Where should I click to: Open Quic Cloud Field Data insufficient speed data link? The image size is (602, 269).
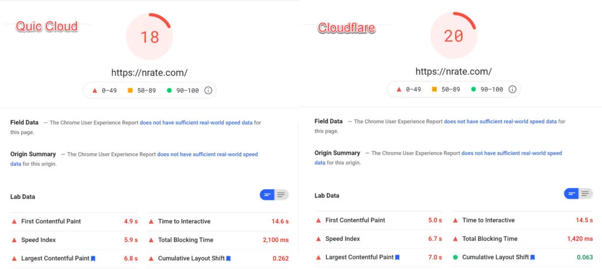(x=196, y=123)
